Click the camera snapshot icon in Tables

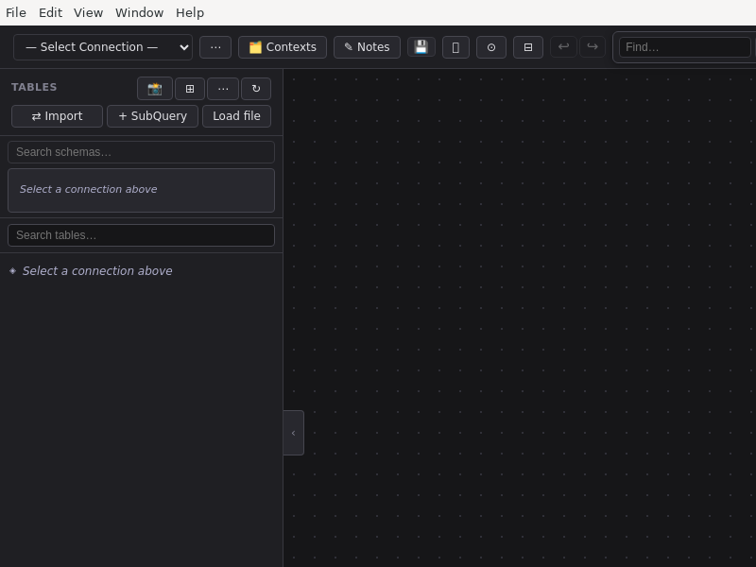point(155,89)
